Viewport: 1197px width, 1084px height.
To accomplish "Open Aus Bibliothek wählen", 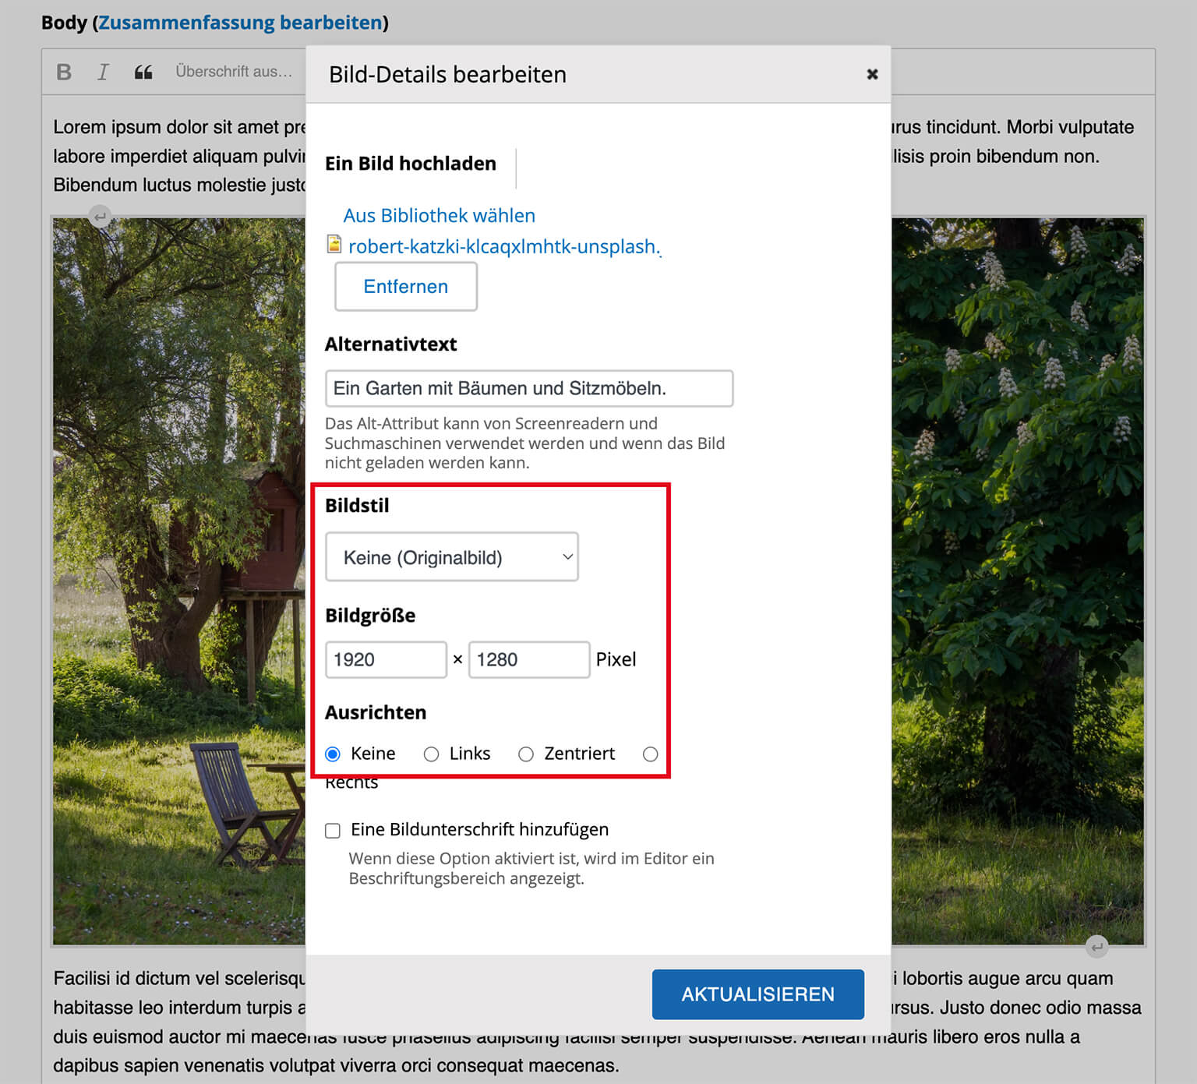I will 439,215.
